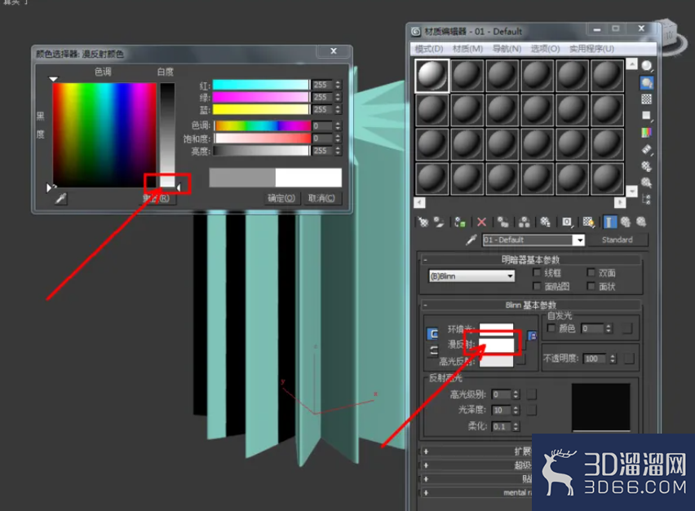This screenshot has height=511, width=695.
Task: Click Video Color Check icon
Action: (x=647, y=132)
